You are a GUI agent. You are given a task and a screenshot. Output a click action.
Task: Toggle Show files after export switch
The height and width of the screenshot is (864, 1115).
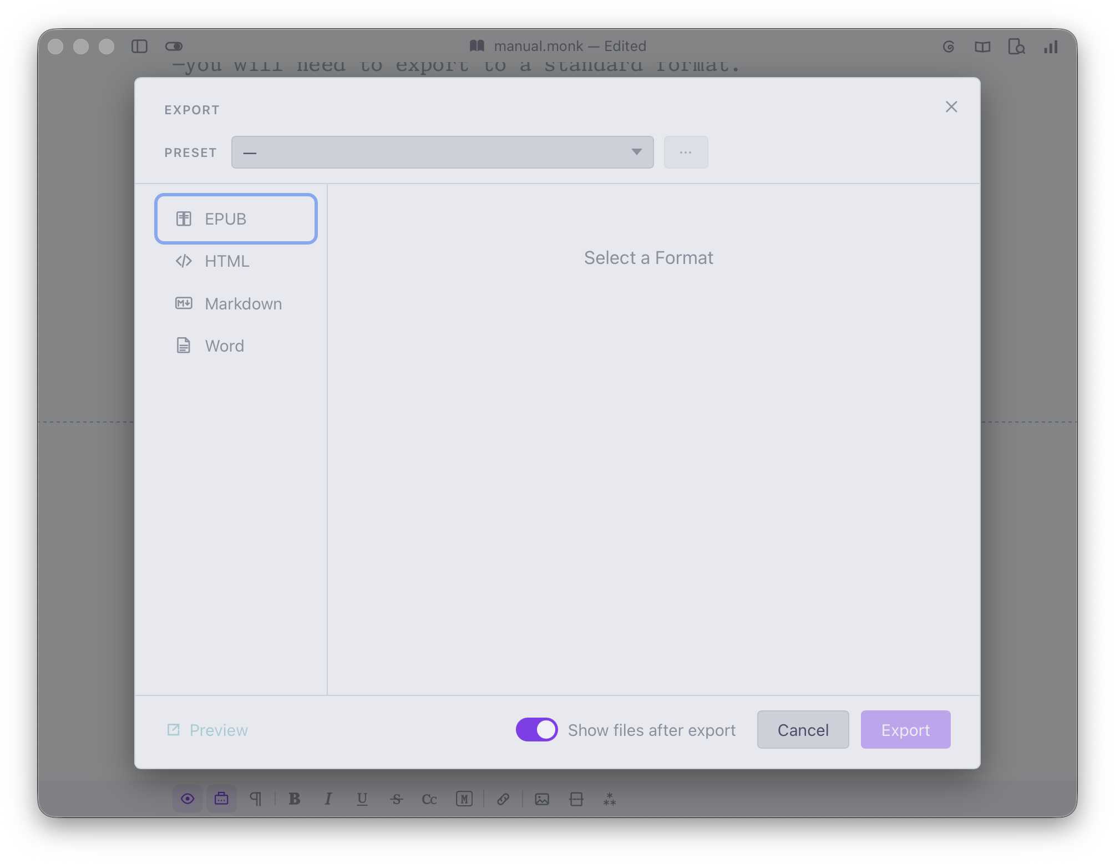(536, 729)
